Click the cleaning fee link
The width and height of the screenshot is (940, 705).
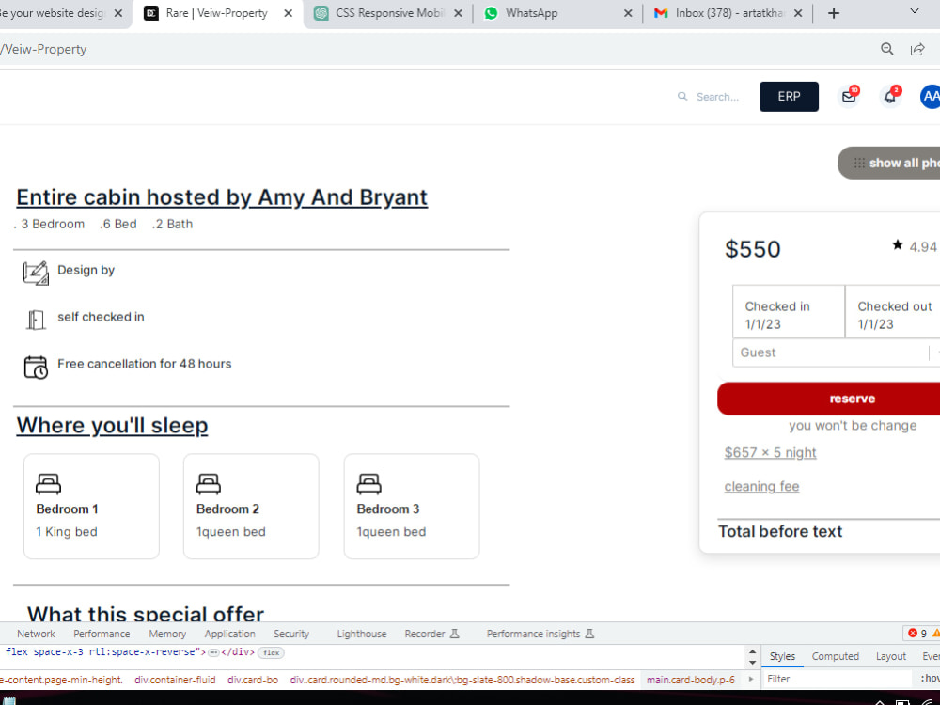761,486
